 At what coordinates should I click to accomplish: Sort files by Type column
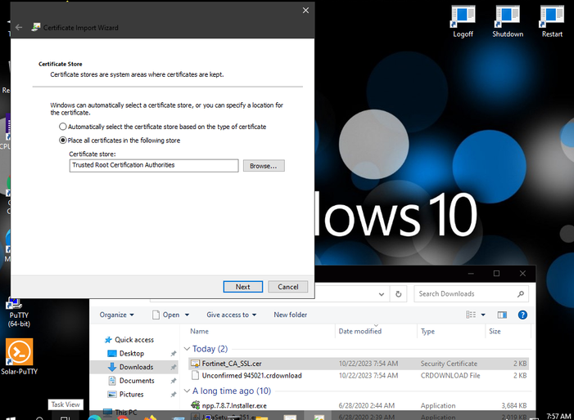point(427,331)
